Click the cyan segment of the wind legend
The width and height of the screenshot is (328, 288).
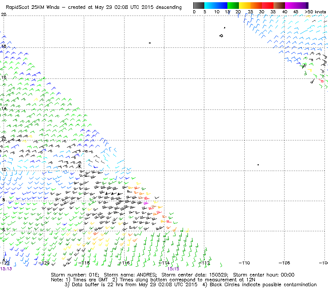coord(210,5)
